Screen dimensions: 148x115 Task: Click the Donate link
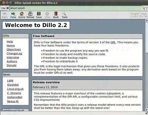point(12,65)
